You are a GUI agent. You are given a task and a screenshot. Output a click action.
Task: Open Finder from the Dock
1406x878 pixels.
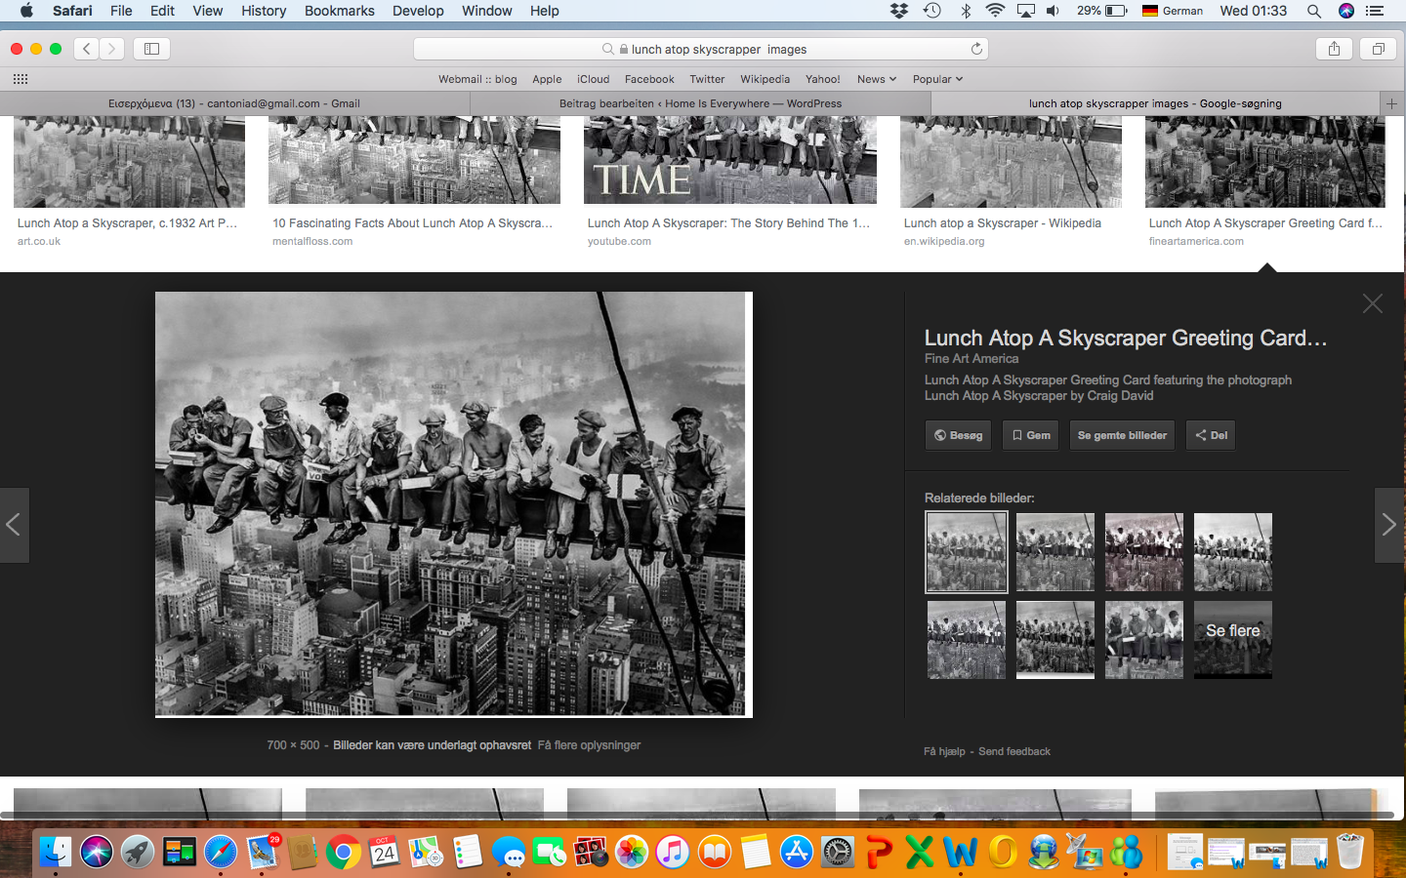(x=56, y=852)
